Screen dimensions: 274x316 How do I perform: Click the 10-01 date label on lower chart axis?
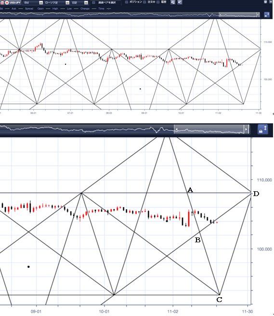tap(104, 311)
